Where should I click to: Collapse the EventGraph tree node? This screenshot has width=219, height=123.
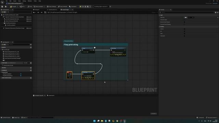click(1, 50)
